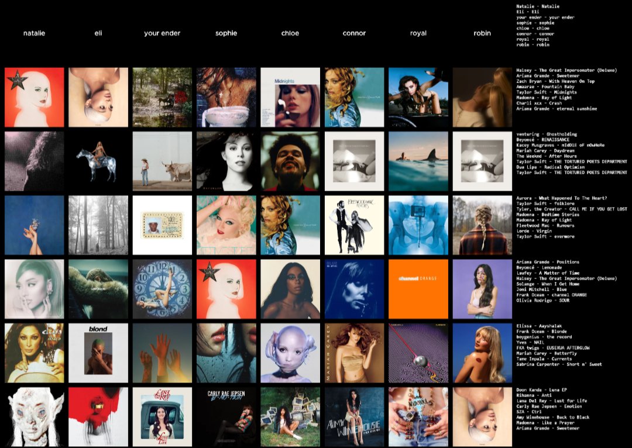Open Zach Bryan With Heaven On Top cover
The height and width of the screenshot is (448, 632).
(x=163, y=97)
